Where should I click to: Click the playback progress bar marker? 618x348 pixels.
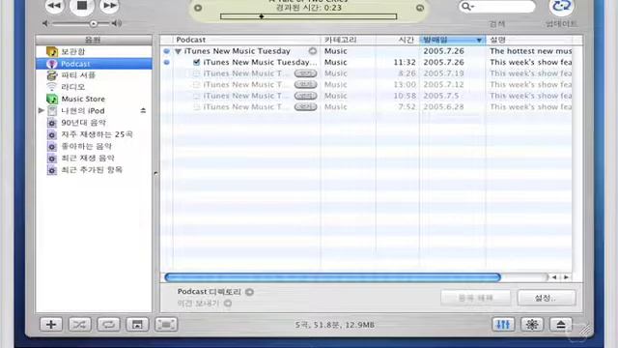point(262,16)
